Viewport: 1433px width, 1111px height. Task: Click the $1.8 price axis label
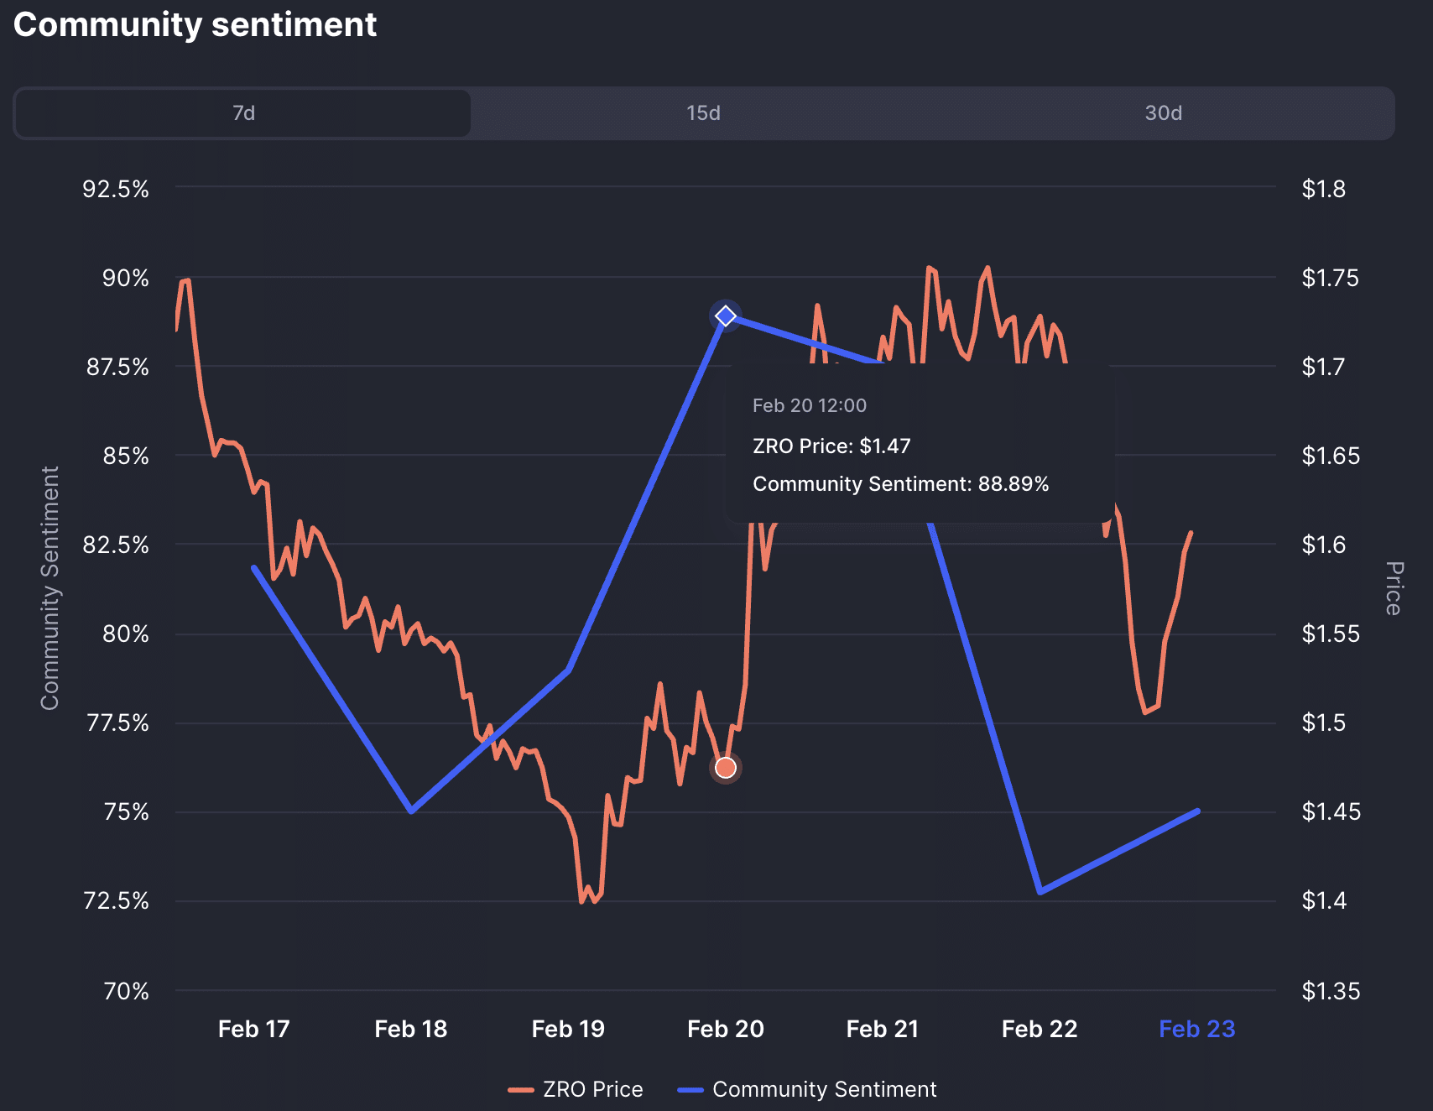click(x=1322, y=190)
